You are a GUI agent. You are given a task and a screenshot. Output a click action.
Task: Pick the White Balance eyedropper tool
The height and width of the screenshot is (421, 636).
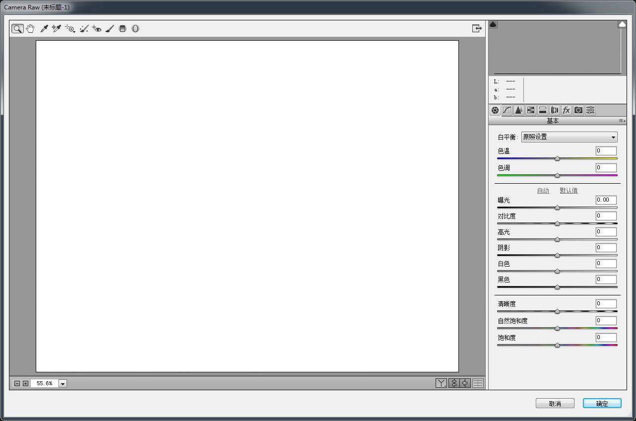pos(44,29)
